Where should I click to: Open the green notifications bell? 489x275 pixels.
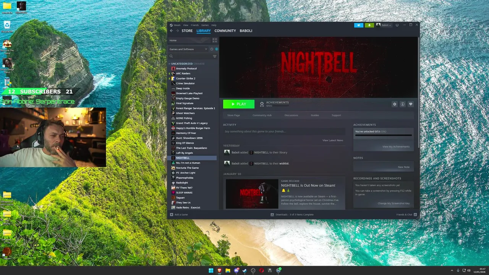[x=369, y=25]
